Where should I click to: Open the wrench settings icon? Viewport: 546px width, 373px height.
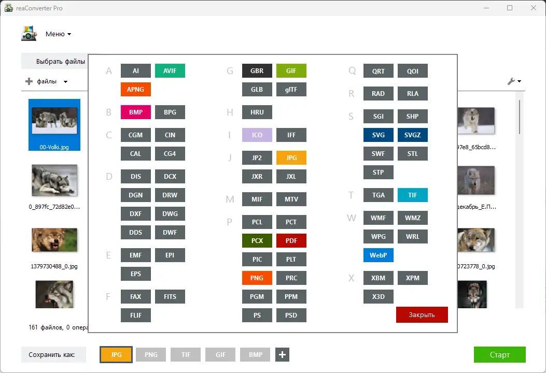pyautogui.click(x=511, y=81)
